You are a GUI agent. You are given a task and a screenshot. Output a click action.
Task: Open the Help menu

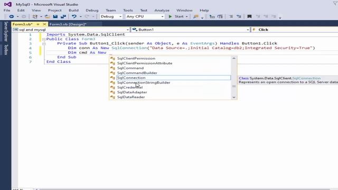point(204,11)
